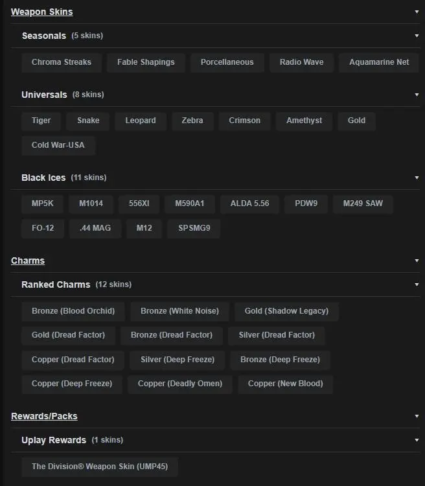Choose the .44 MAG black ice
This screenshot has width=425, height=486.
coord(95,229)
